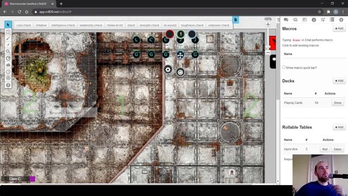Switch to the My Settings gear tab
Screen dimensions: 348x196
[x=341, y=20]
